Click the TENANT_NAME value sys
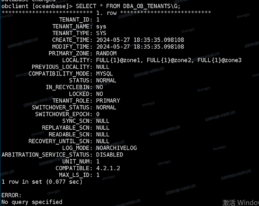Viewport: 259px width, 206px height. [101, 26]
